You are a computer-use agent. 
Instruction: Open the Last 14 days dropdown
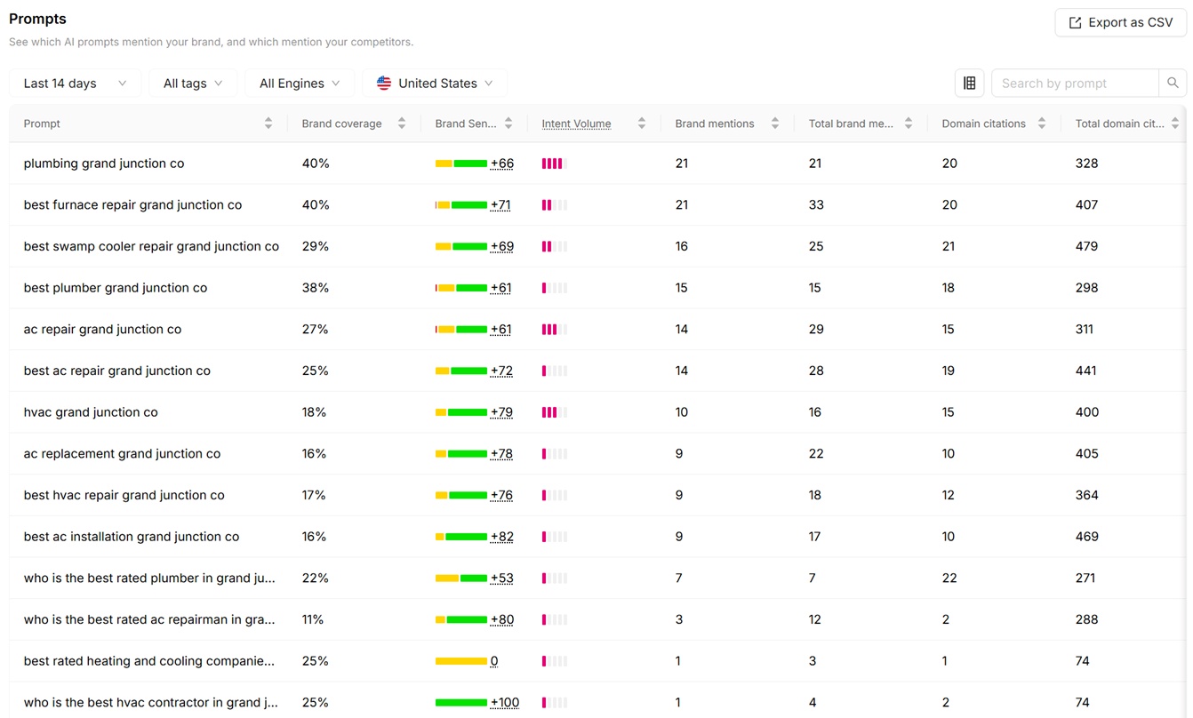point(75,83)
